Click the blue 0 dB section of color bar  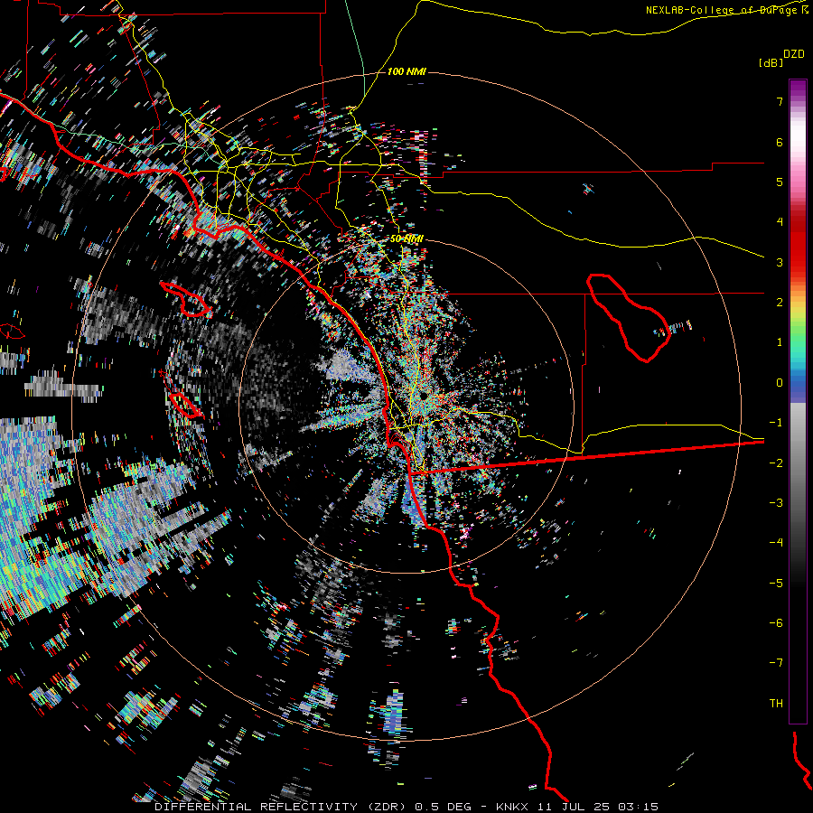click(798, 388)
